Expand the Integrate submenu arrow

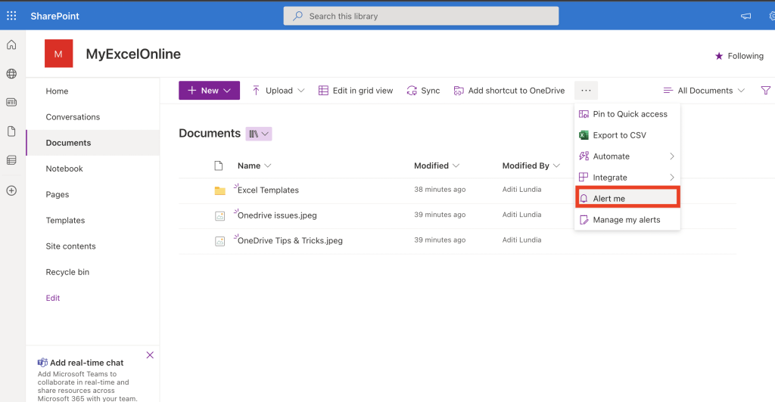[x=672, y=178]
